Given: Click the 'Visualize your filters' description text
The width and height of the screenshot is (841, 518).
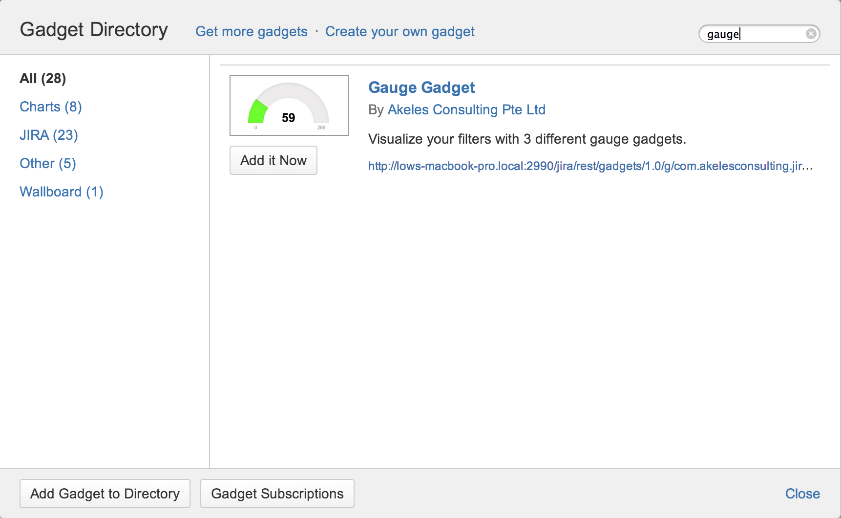Looking at the screenshot, I should [x=526, y=139].
